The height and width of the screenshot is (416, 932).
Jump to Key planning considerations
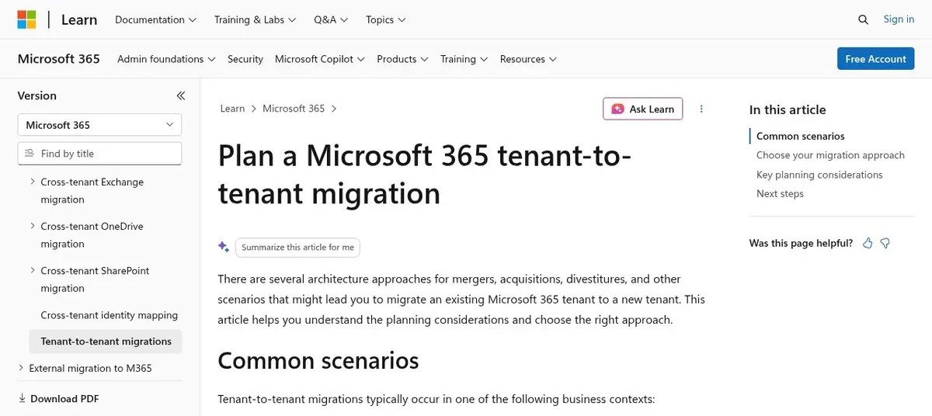click(819, 175)
